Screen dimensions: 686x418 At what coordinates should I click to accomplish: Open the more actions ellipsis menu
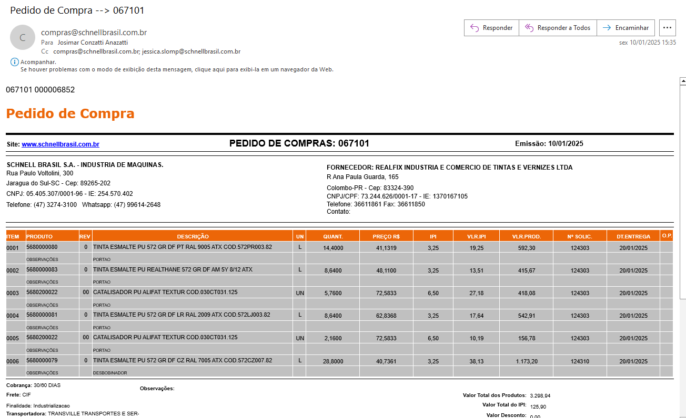click(x=667, y=28)
